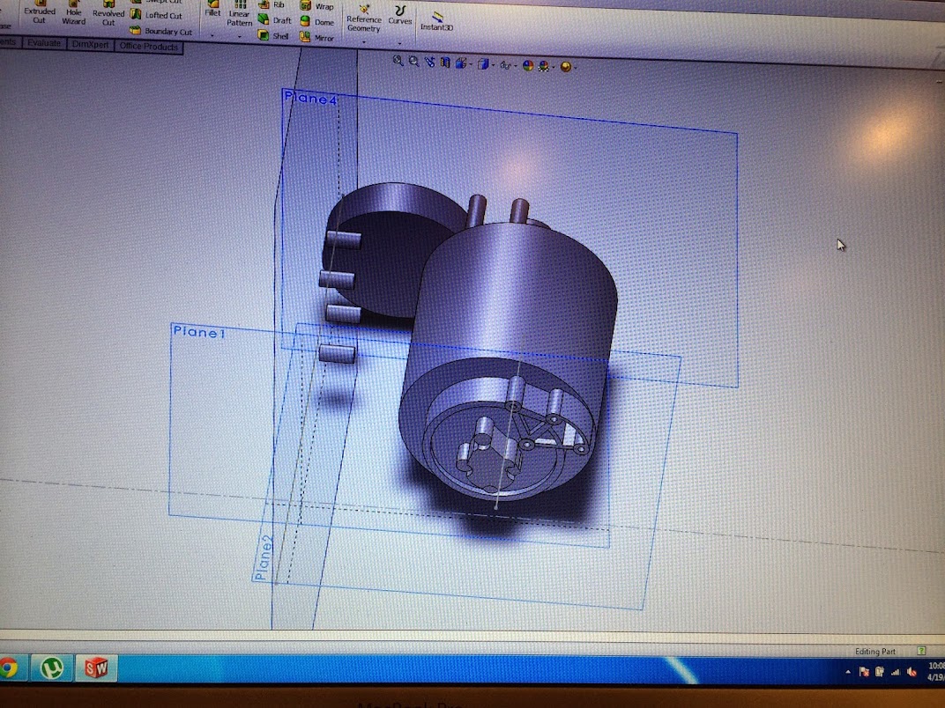Expand the Linear Pattern dropdown arrow
This screenshot has width=945, height=708.
click(239, 37)
